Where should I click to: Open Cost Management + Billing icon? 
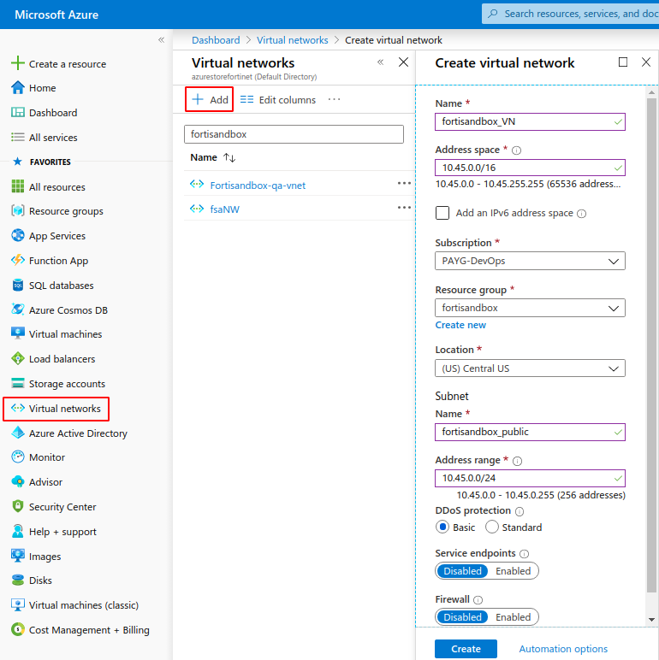18,630
